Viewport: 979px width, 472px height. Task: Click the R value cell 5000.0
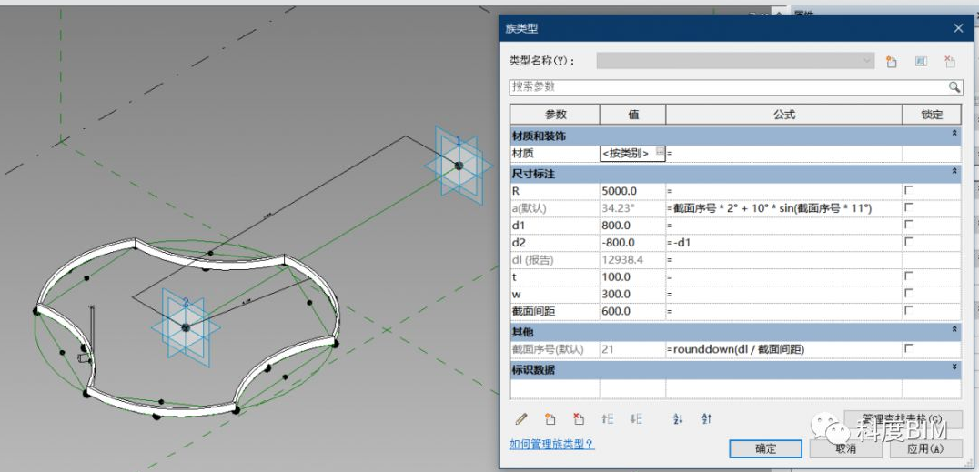[632, 190]
